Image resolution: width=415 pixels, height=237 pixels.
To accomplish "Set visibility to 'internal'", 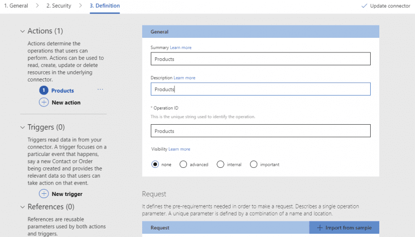I will [x=220, y=164].
